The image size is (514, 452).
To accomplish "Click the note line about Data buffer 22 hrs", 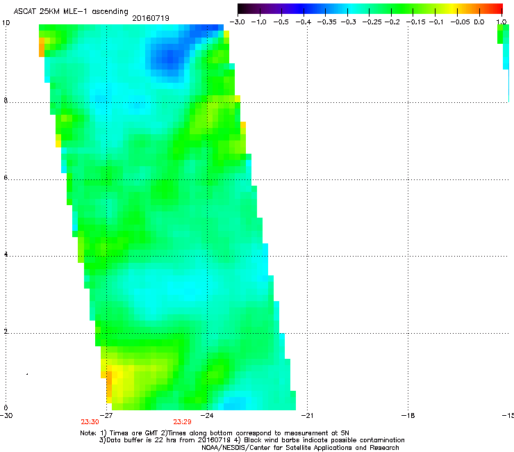I will click(x=251, y=440).
